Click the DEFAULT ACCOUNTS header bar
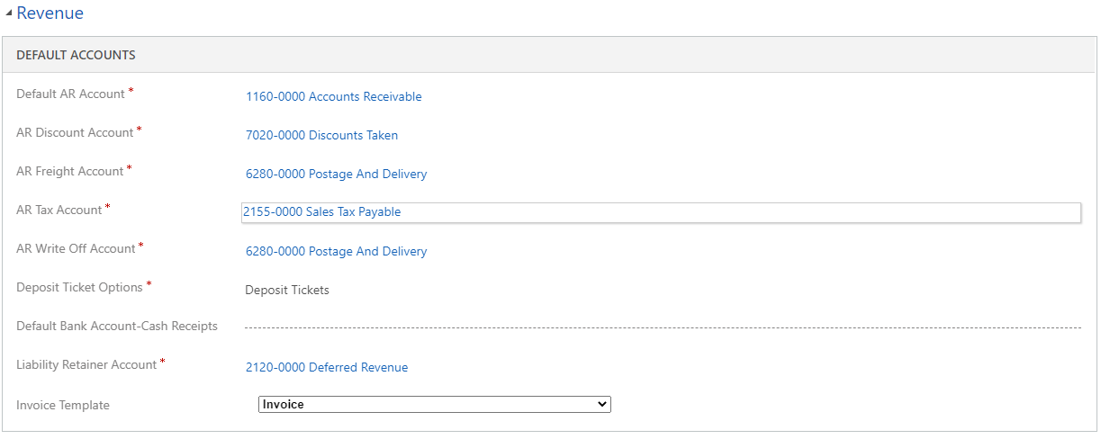Viewport: 1101px width, 439px height. point(549,55)
